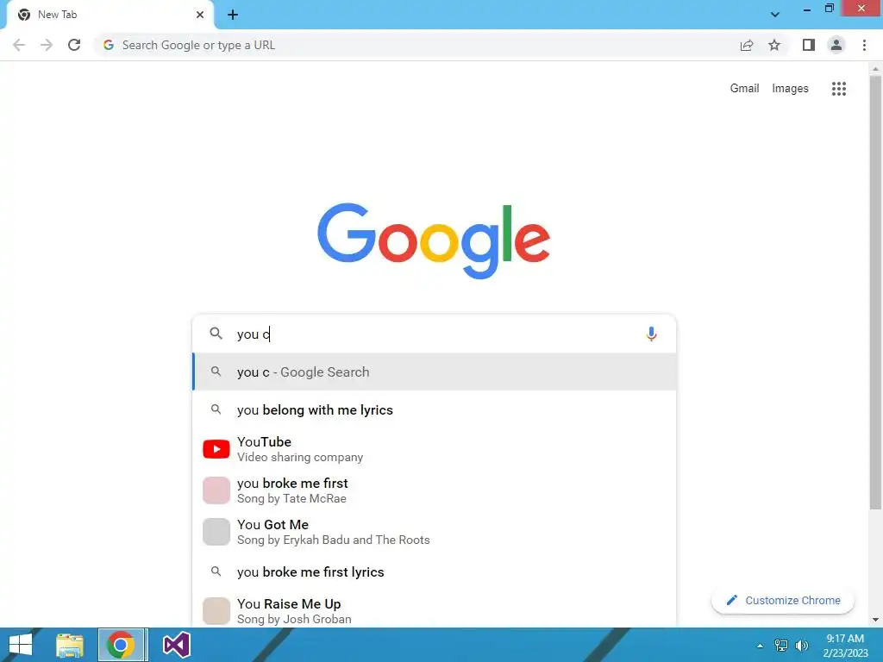Click the Chrome taskbar icon
883x662 pixels.
pyautogui.click(x=120, y=645)
